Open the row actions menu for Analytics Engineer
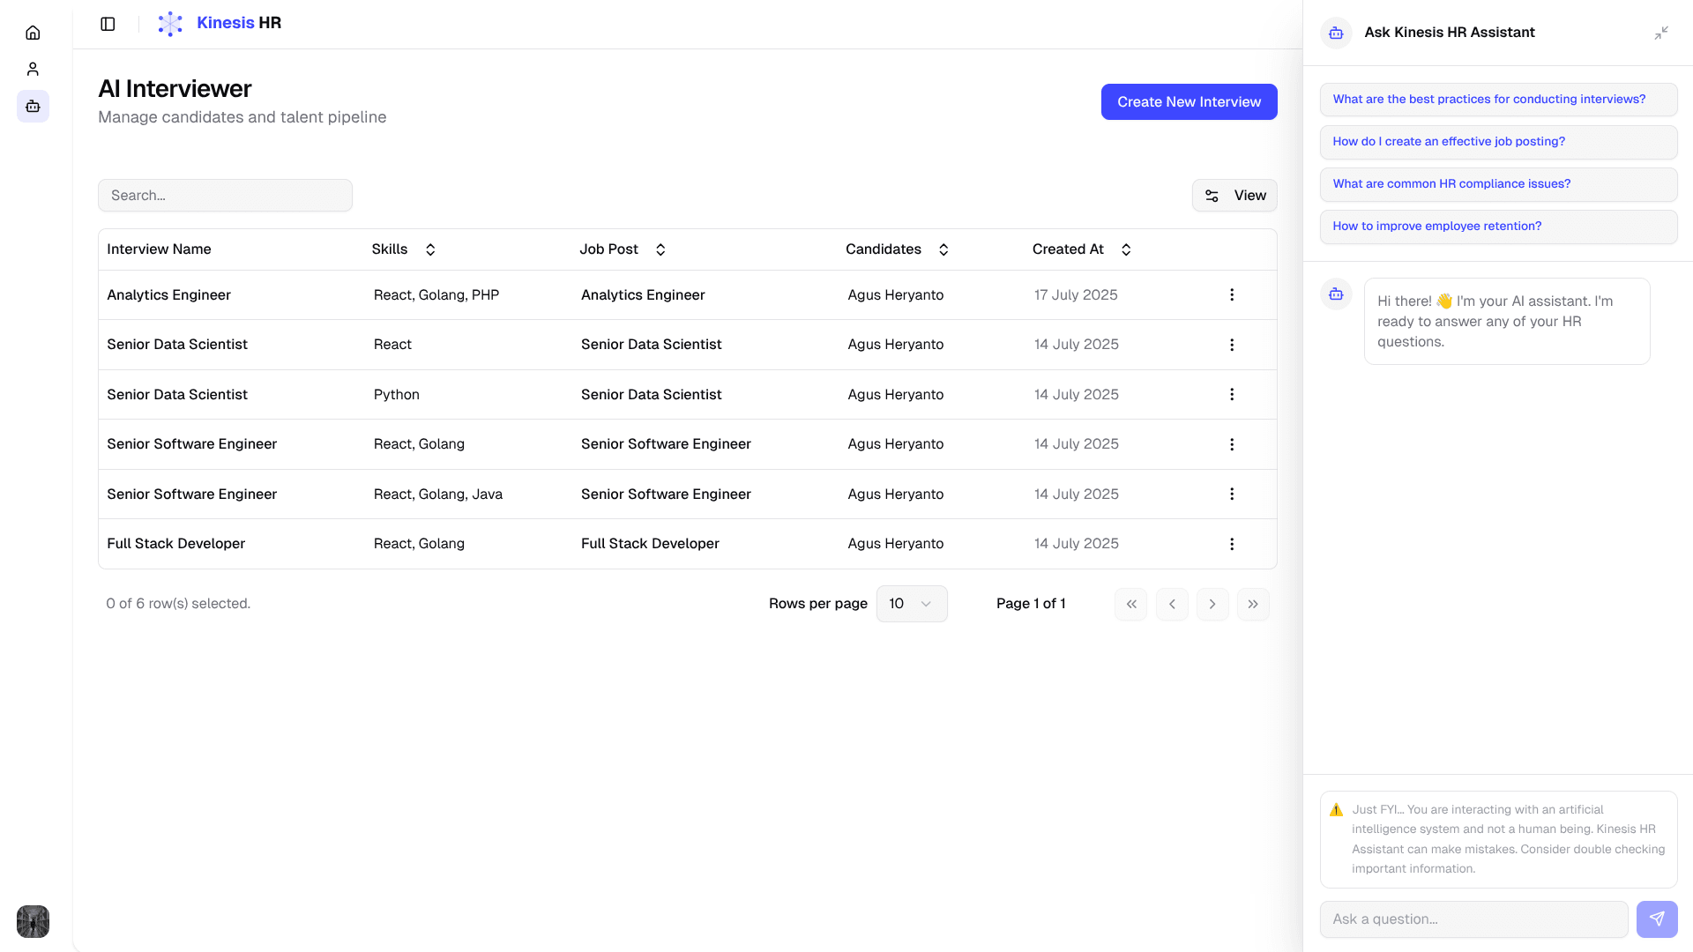 [1232, 295]
